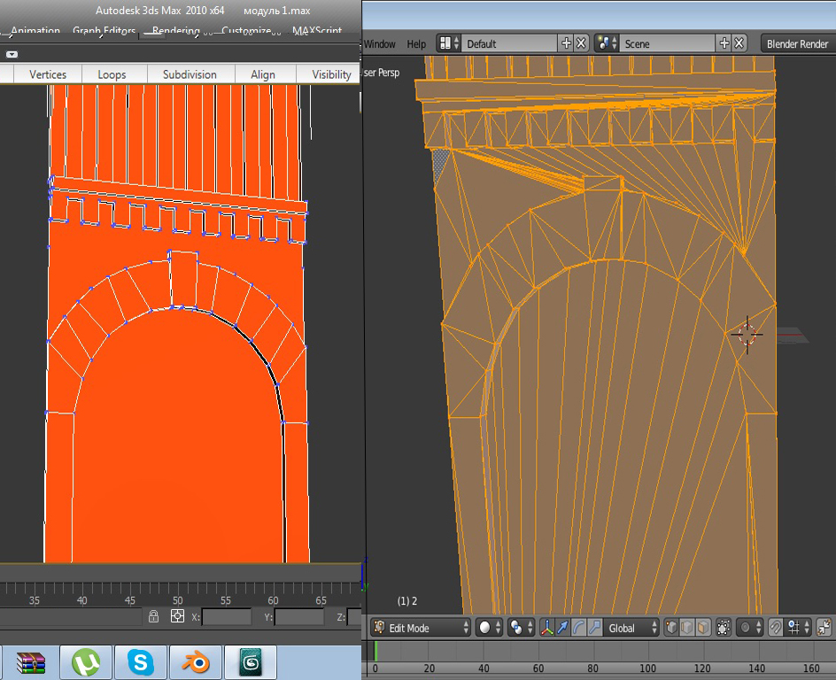Select the scale manipulator icon

point(594,628)
